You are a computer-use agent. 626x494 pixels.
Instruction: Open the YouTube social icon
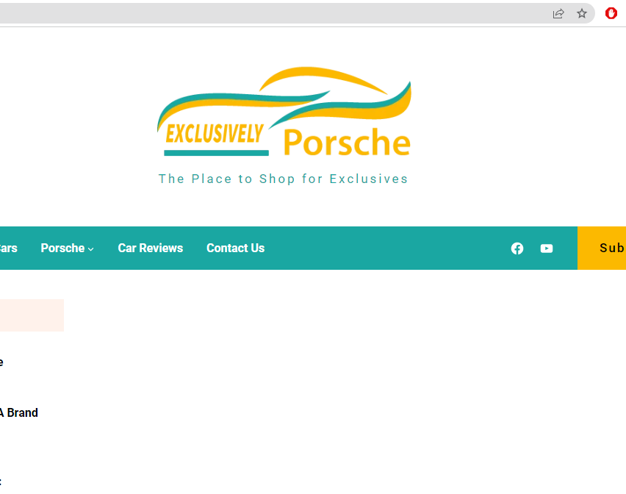pyautogui.click(x=547, y=248)
